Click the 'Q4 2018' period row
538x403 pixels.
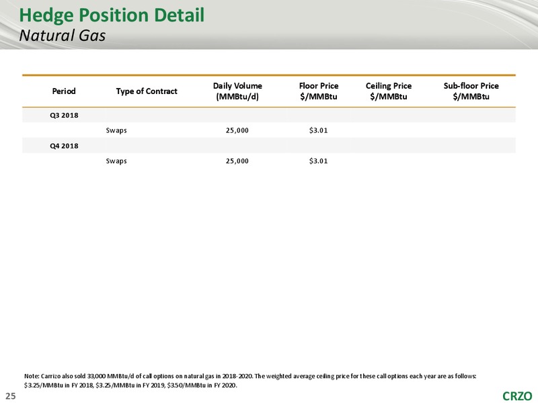coord(268,146)
